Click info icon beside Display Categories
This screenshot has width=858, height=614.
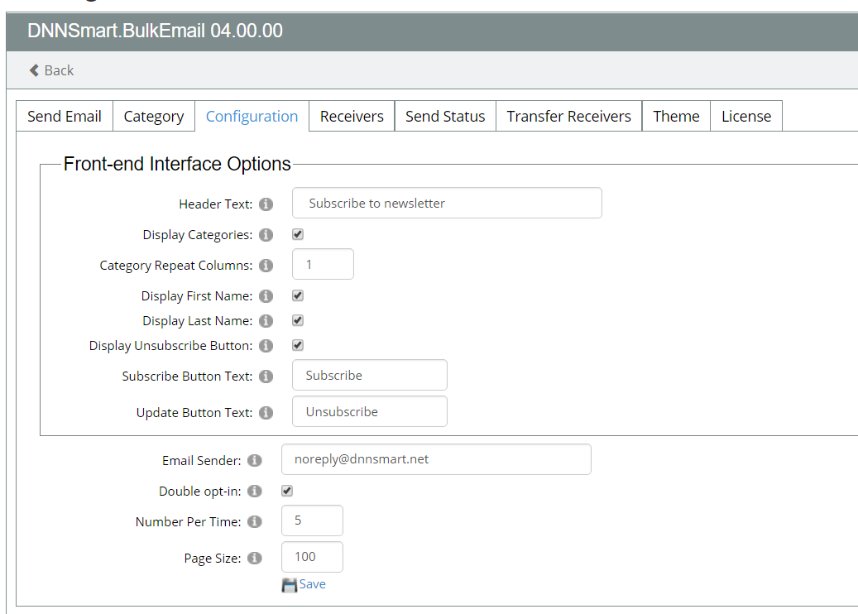266,235
